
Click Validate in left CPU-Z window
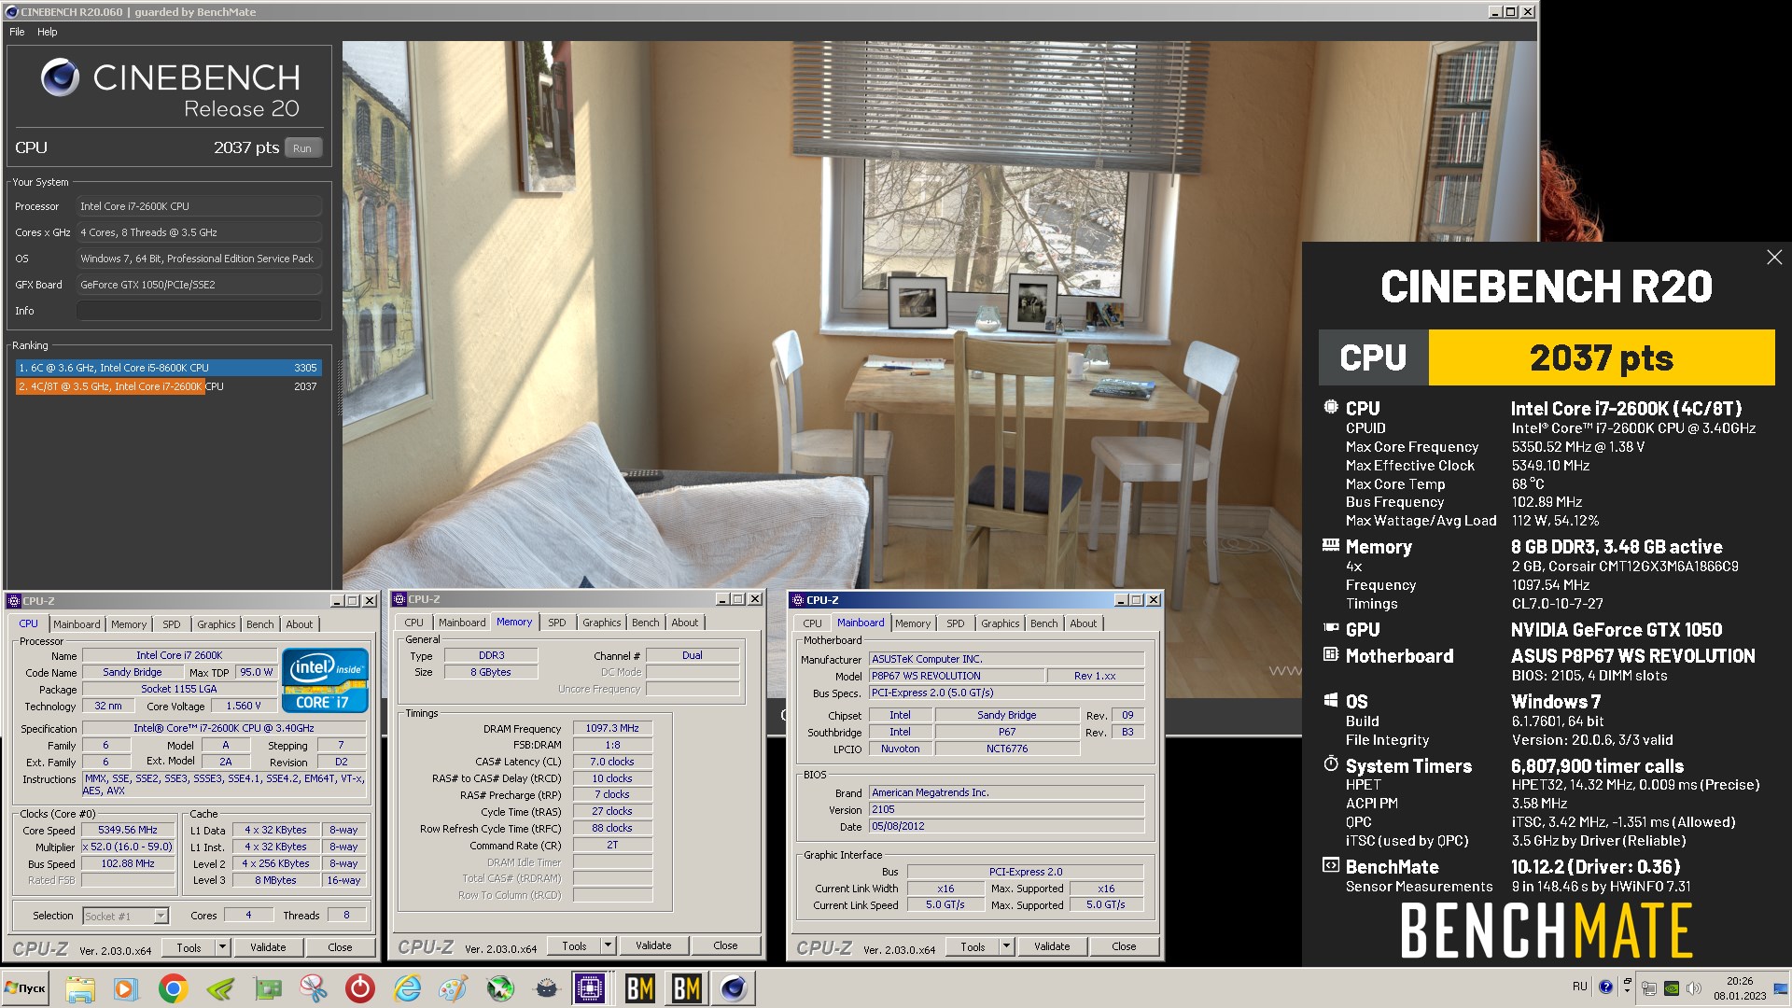[x=268, y=947]
